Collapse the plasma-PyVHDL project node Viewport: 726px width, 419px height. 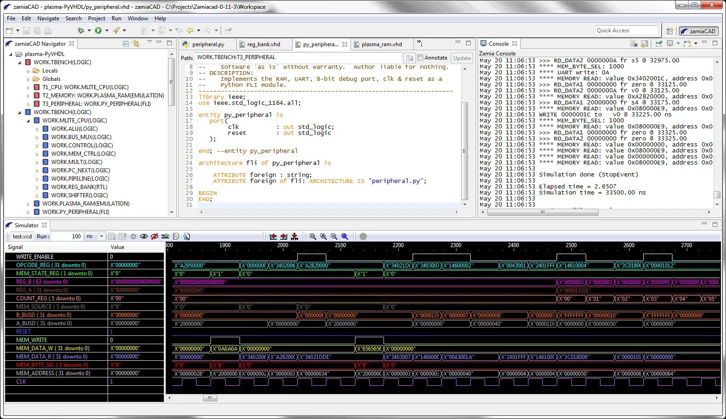pos(11,54)
